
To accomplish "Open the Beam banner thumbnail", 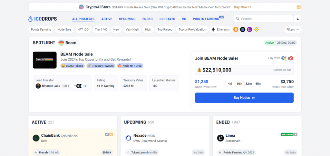I will pos(44,60).
